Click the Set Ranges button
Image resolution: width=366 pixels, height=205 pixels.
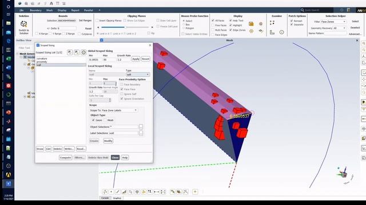click(85, 20)
